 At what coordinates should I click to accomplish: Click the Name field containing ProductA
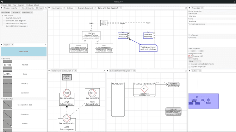coord(212,21)
